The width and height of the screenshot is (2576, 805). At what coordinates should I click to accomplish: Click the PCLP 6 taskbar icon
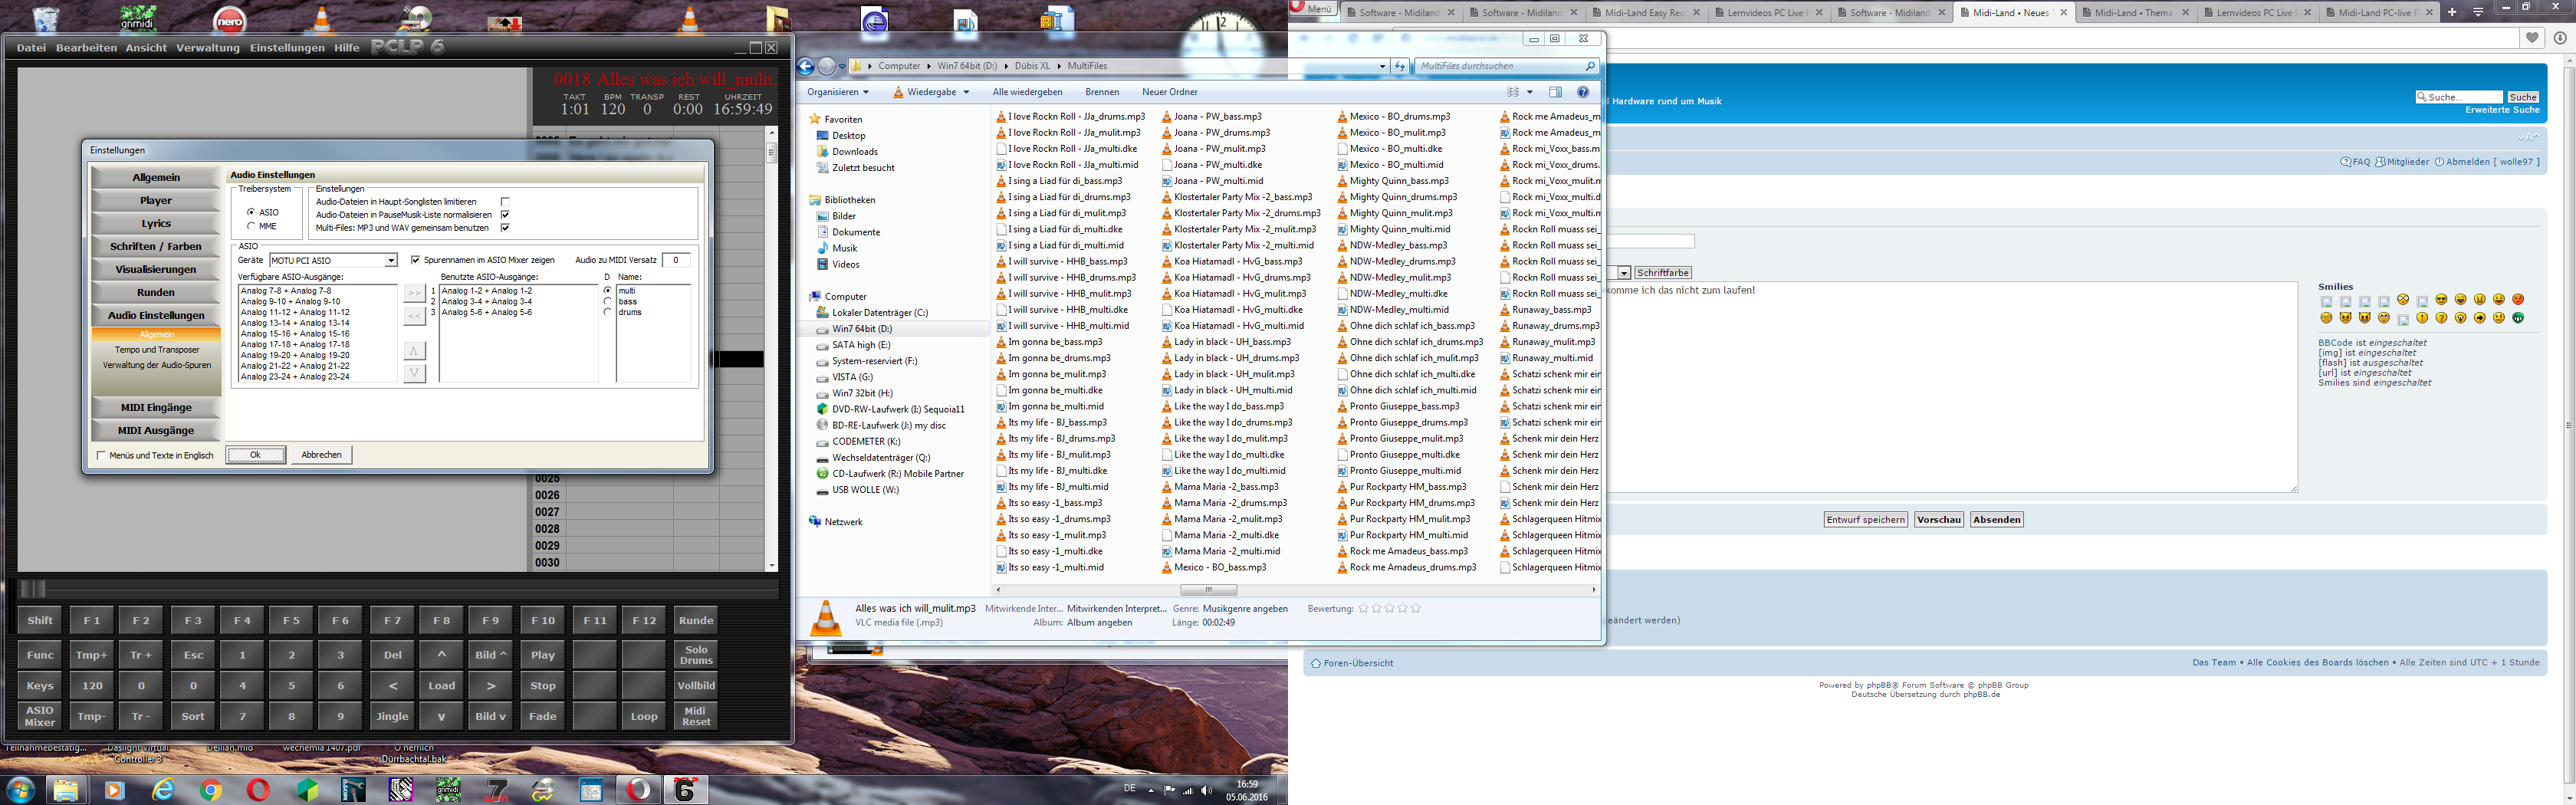point(686,790)
